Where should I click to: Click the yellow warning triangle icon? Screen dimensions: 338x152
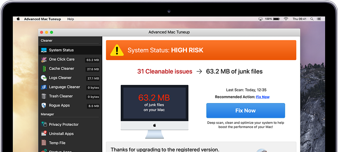117,50
